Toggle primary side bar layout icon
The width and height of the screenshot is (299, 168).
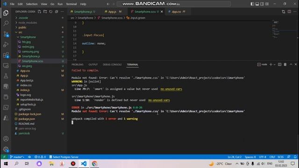[x=252, y=4]
